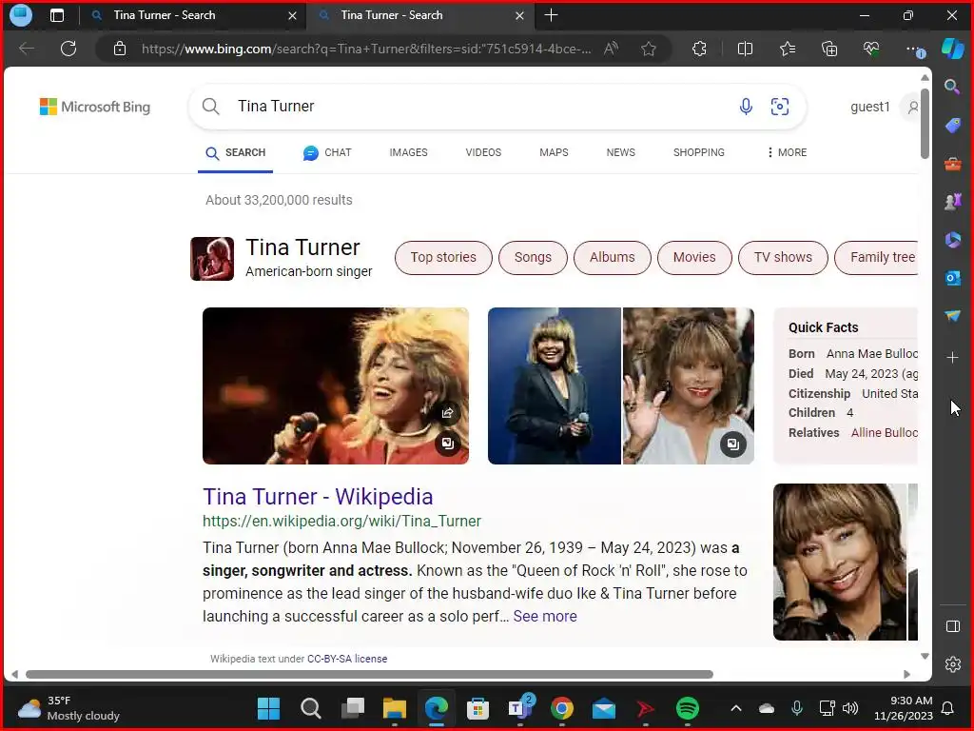
Task: Add page to favorites star icon
Action: 649,49
